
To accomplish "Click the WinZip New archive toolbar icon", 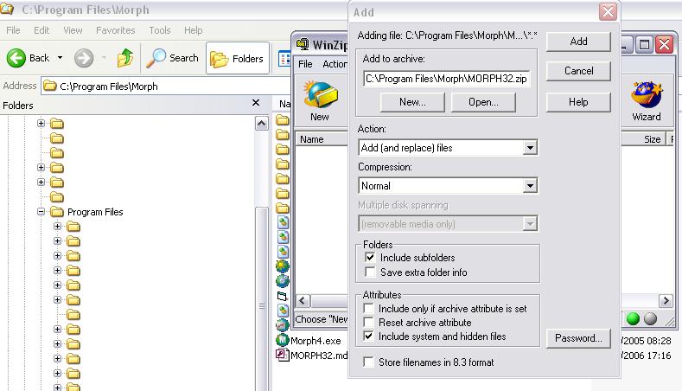I will point(319,97).
